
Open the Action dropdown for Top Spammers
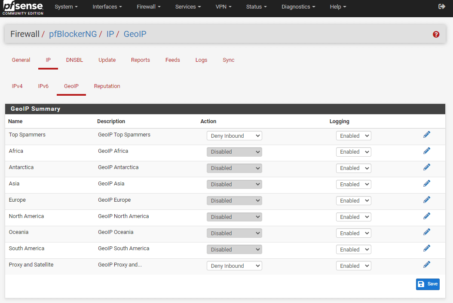234,136
